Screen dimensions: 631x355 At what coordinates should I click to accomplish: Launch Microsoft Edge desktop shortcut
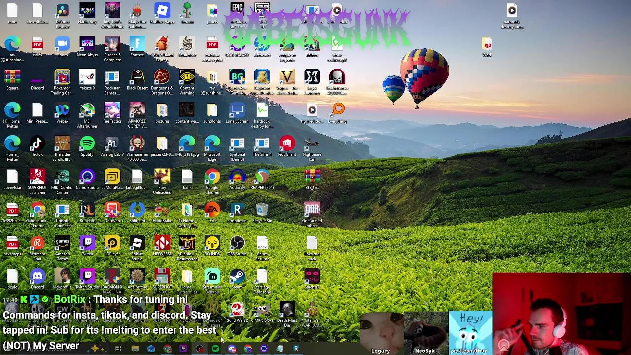(212, 148)
